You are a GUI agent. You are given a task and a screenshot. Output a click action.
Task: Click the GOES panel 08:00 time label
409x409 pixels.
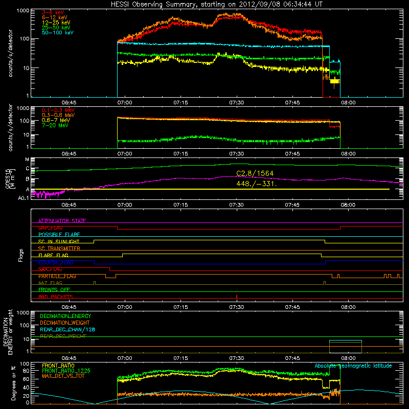click(348, 205)
